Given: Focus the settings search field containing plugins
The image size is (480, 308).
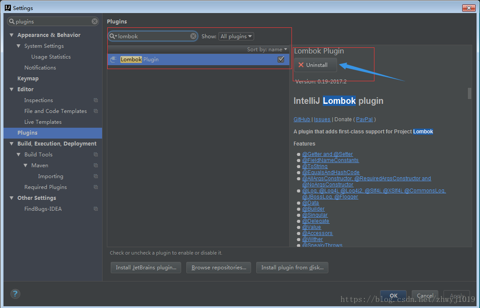Looking at the screenshot, I should [53, 21].
